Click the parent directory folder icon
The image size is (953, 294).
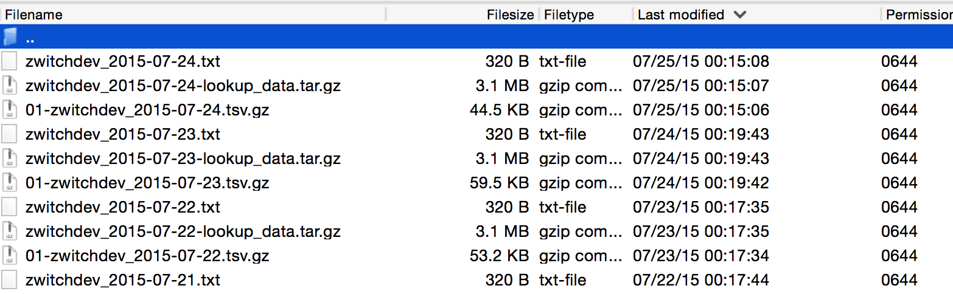(x=10, y=37)
